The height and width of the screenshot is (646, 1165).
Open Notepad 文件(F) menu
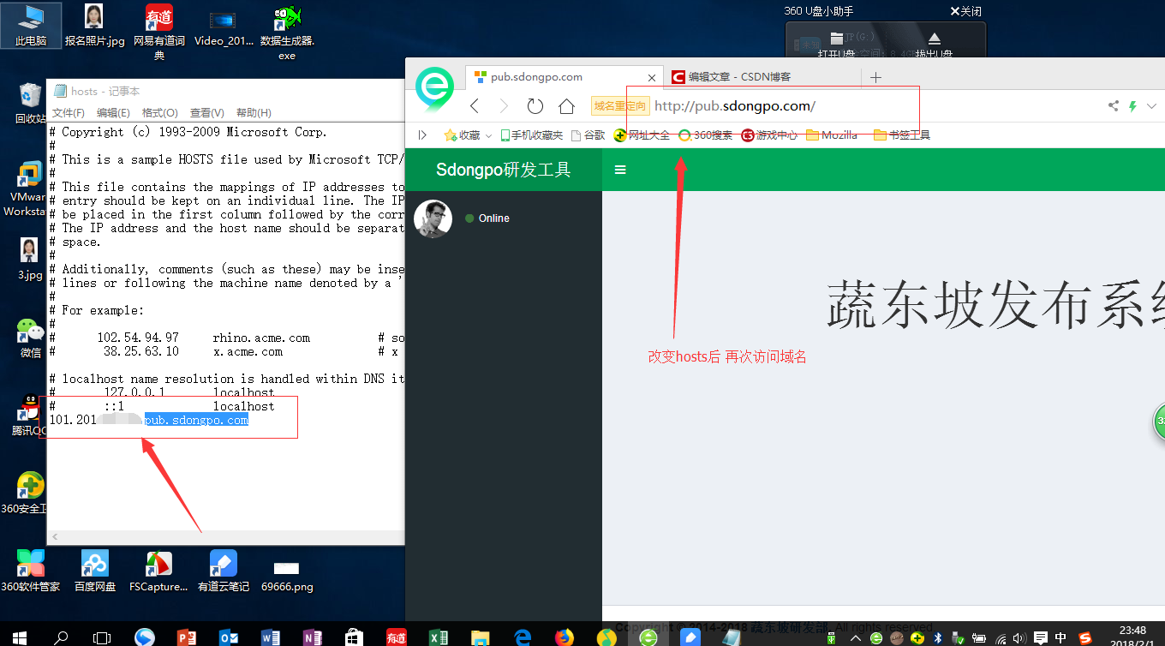[69, 113]
